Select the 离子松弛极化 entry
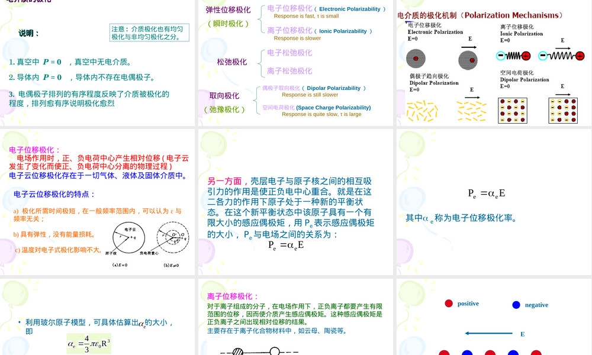This screenshot has width=592, height=355. pos(289,71)
